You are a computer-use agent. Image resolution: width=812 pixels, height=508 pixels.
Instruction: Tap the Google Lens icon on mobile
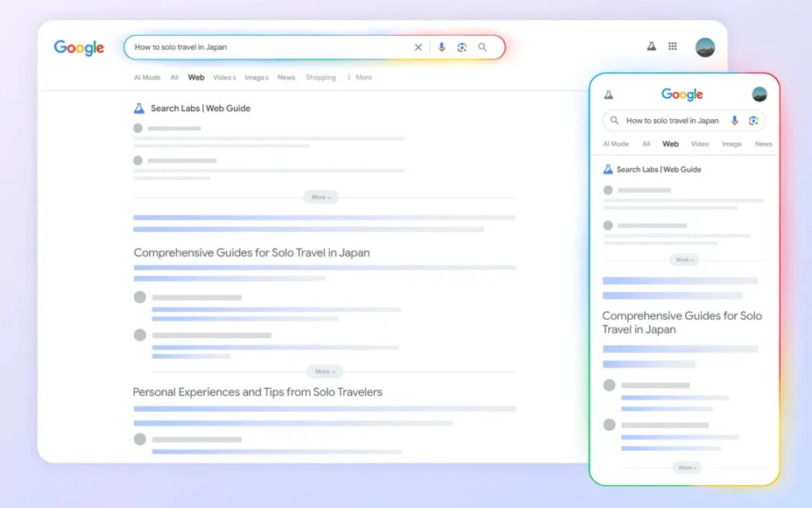[753, 121]
